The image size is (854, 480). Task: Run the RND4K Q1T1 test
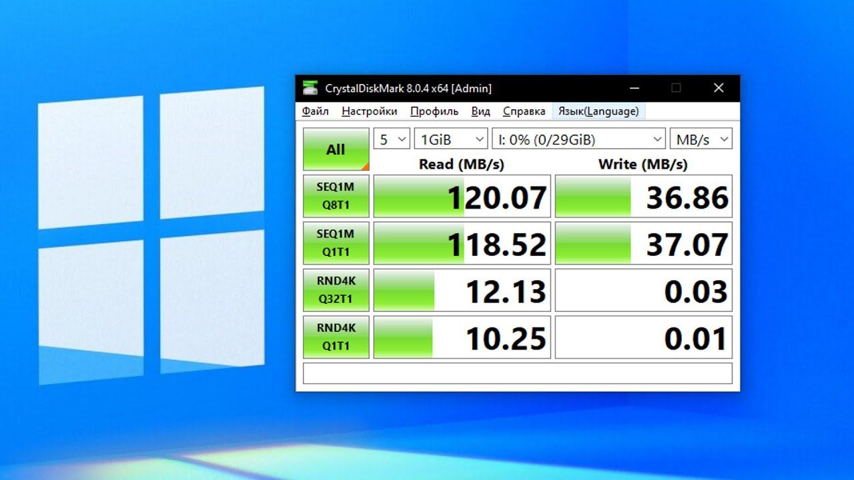click(336, 337)
